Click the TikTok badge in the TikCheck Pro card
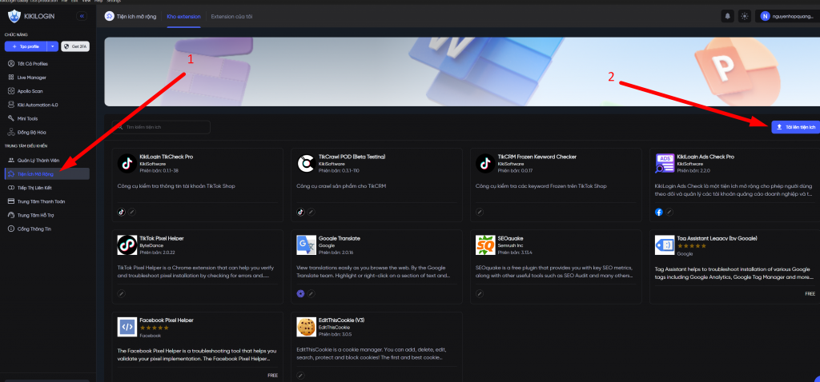The image size is (820, 382). pos(122,212)
